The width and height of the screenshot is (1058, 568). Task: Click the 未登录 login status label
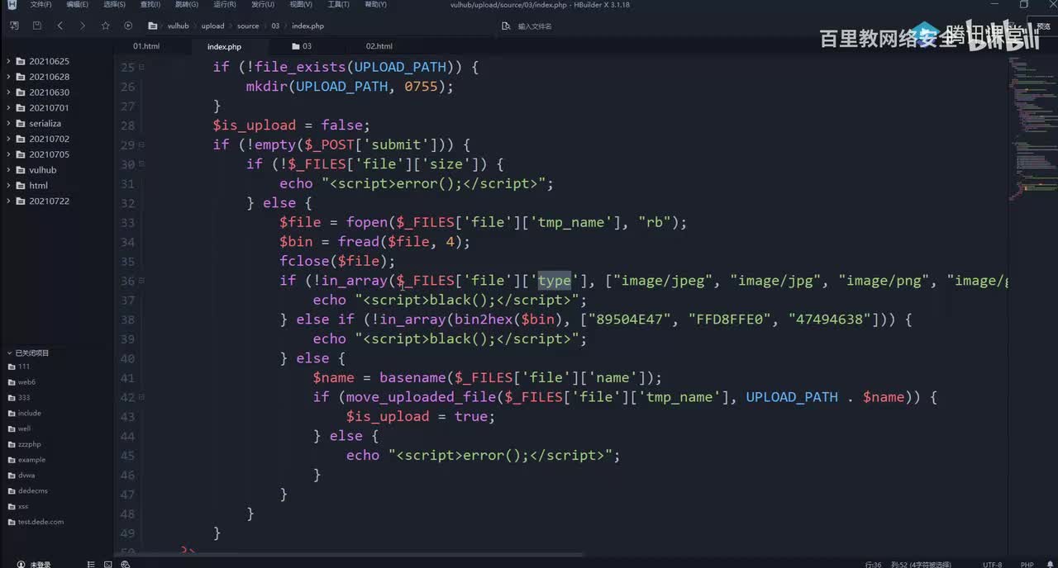pos(41,565)
